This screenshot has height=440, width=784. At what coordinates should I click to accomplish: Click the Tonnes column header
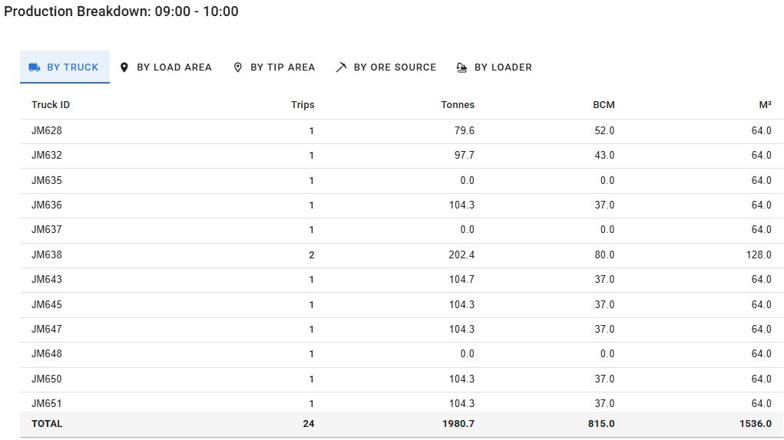pyautogui.click(x=458, y=105)
